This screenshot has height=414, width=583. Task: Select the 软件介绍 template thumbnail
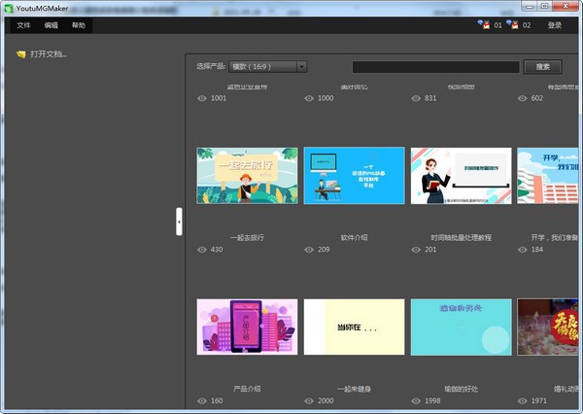pos(354,176)
